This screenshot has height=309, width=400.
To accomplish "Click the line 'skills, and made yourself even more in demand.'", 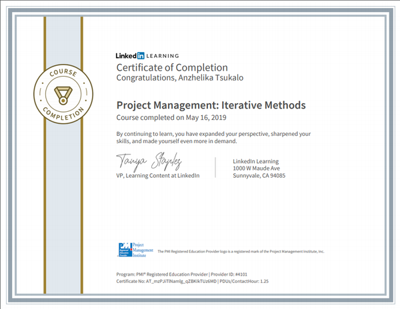I will pos(177,141).
